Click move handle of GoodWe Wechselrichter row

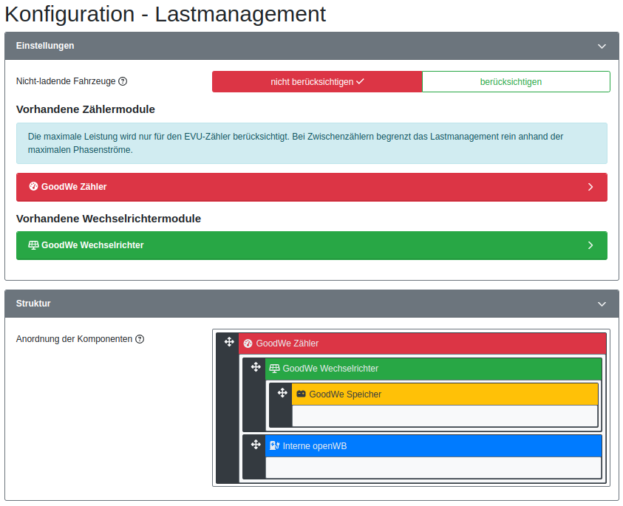(x=256, y=367)
